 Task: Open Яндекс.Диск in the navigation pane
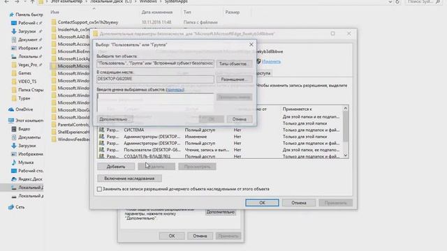click(30, 179)
